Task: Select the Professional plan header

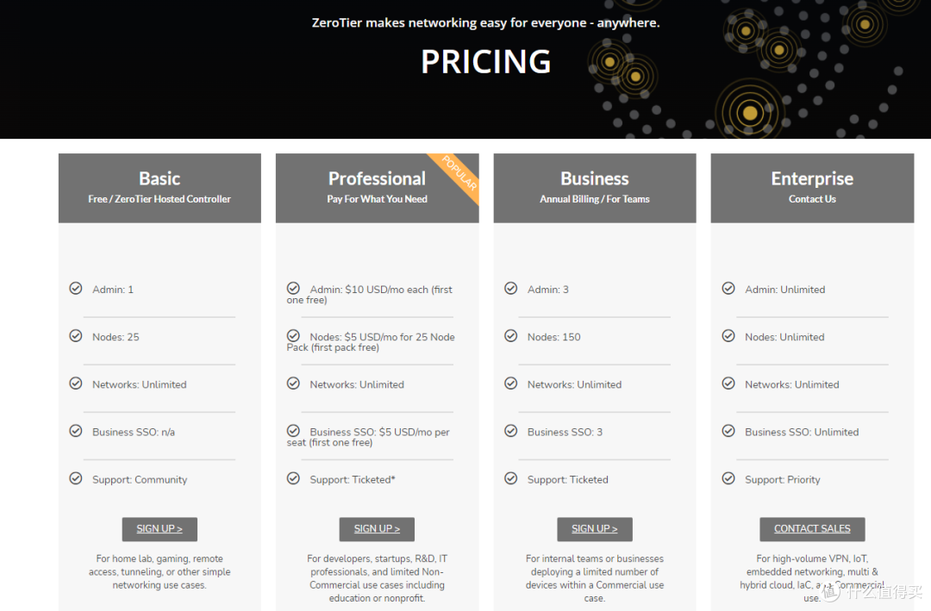Action: click(377, 188)
